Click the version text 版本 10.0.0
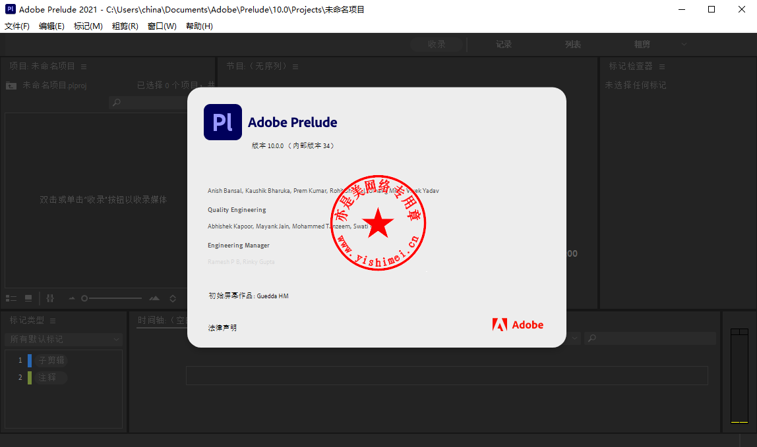This screenshot has width=757, height=447. pos(268,145)
